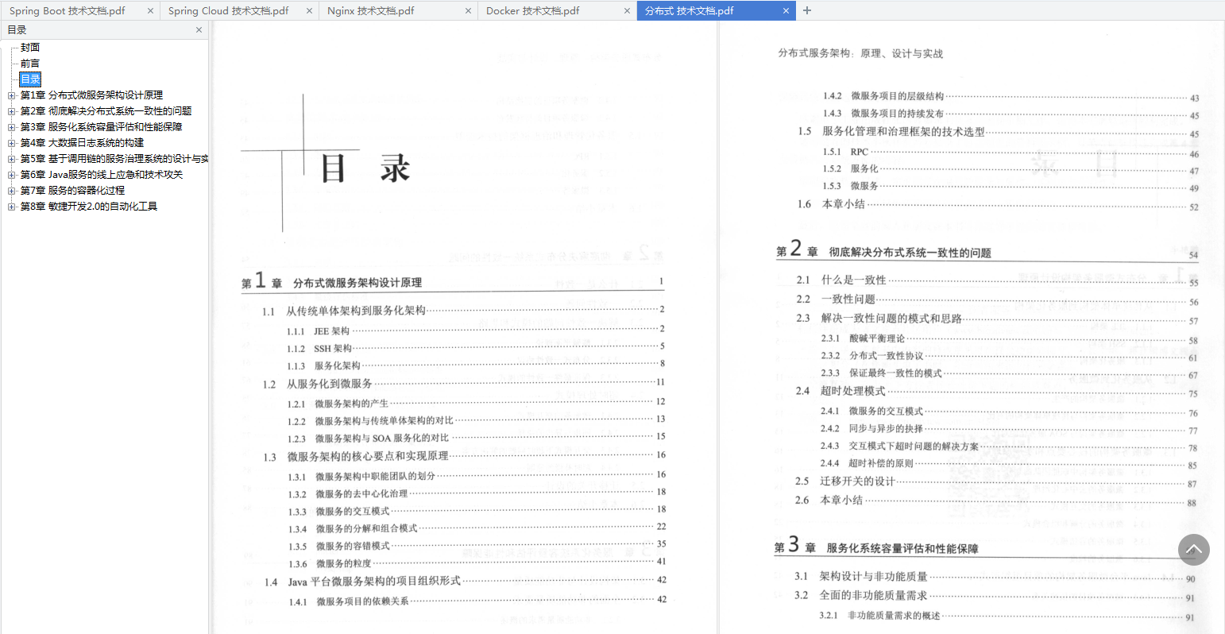Image resolution: width=1225 pixels, height=634 pixels.
Task: Click TOC entry 3.2 全面的非功能质量需求
Action: pyautogui.click(x=995, y=596)
